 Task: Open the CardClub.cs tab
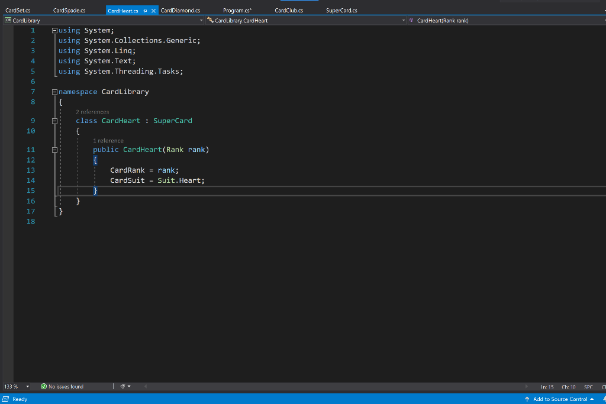click(x=289, y=11)
